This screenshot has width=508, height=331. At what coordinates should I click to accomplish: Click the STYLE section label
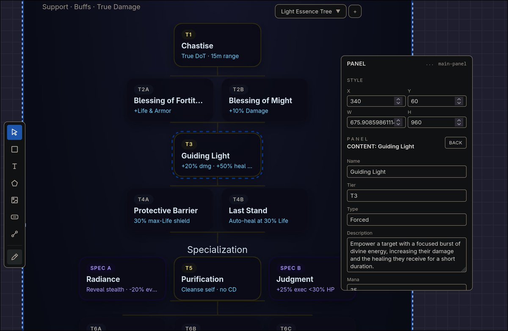(355, 80)
